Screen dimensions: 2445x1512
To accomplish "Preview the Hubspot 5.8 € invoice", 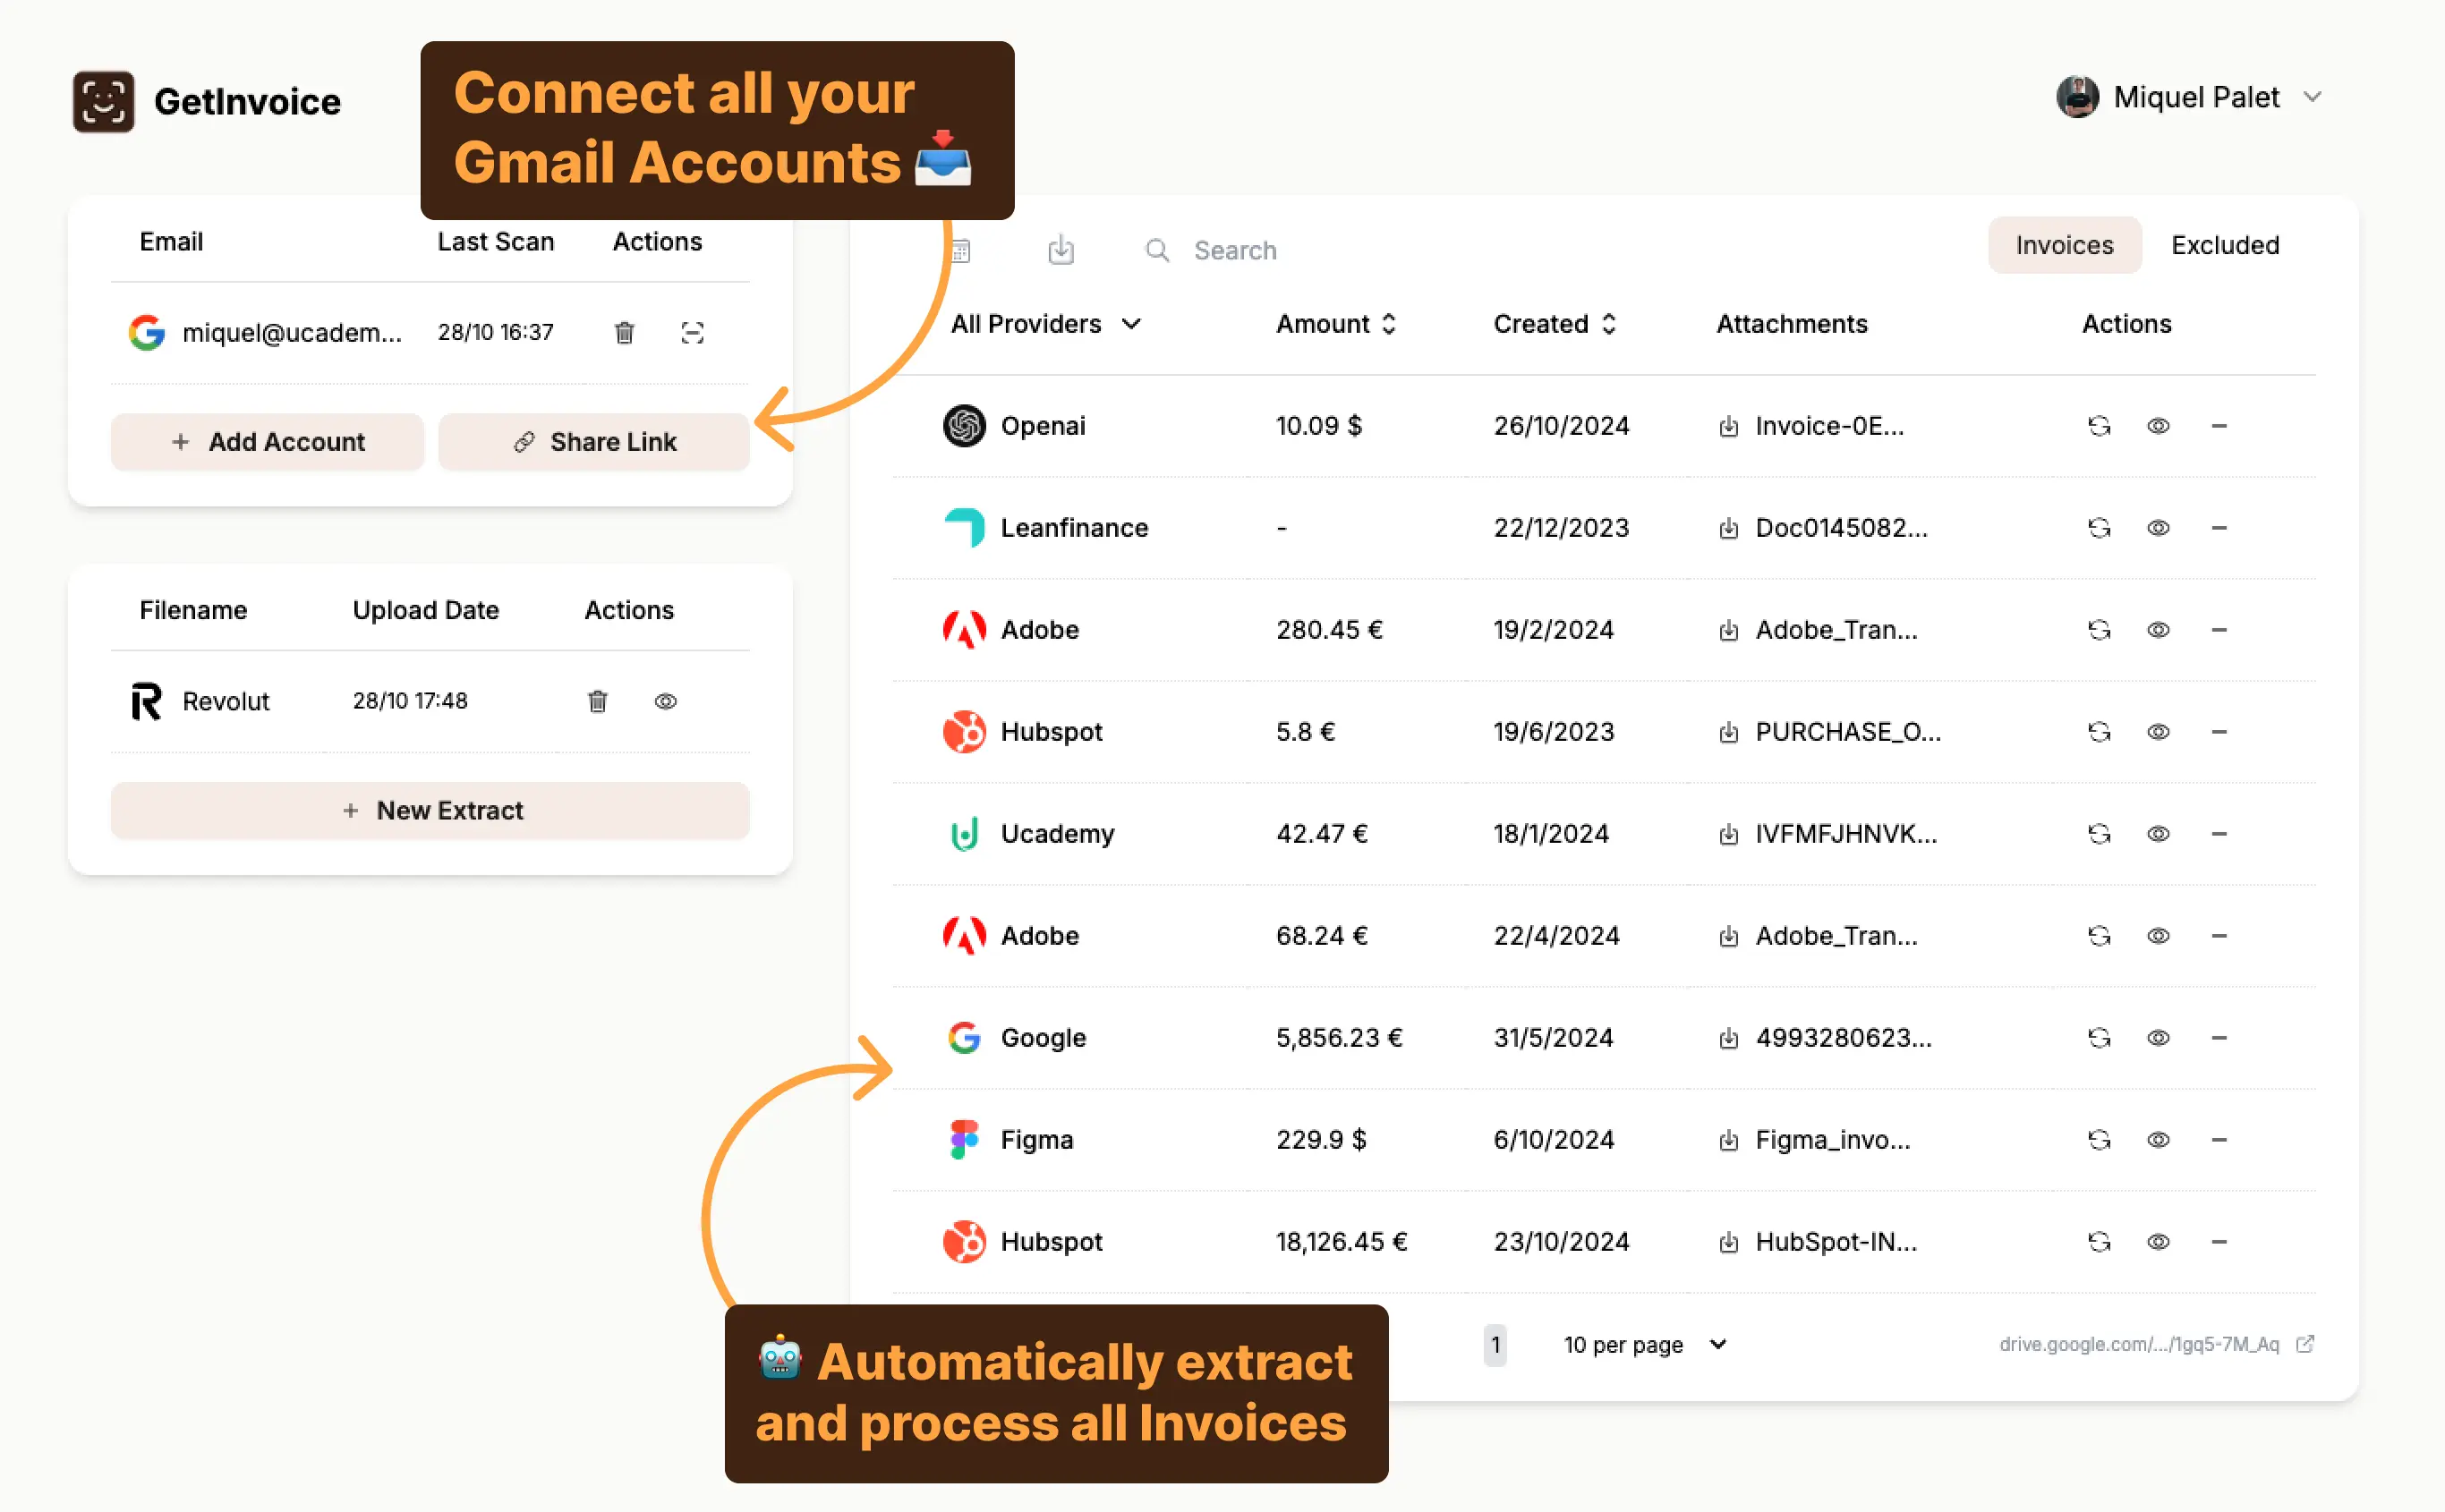I will pos(2158,732).
